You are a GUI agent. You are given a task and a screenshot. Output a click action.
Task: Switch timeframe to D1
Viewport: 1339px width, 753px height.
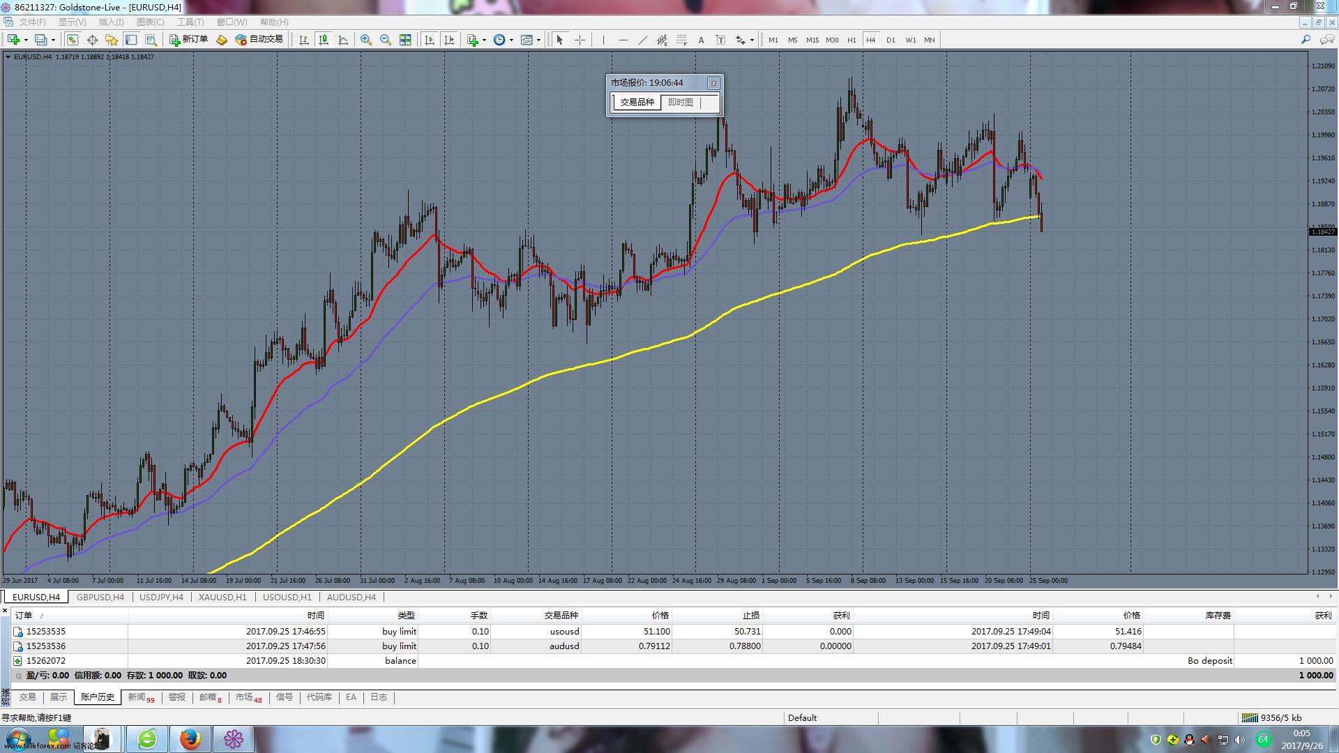891,40
